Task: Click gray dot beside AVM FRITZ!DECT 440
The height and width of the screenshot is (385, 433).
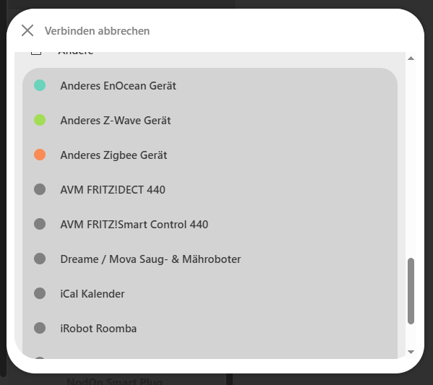Action: click(40, 189)
